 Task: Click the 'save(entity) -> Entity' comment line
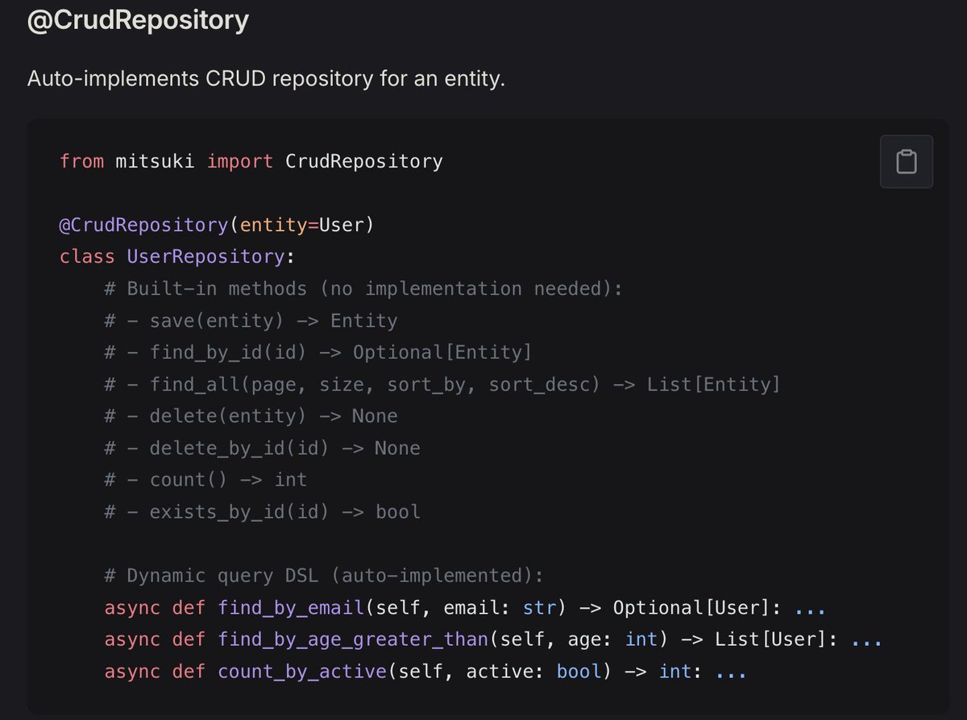(251, 321)
